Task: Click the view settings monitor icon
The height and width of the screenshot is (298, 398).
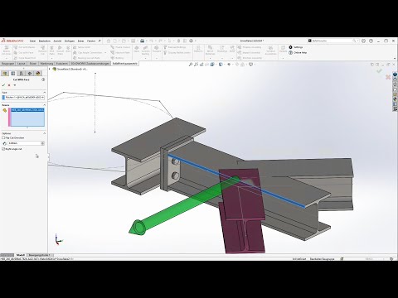Action: point(250,65)
